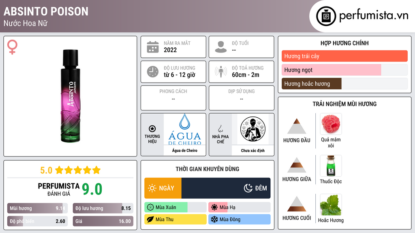Click the person icon beside Độ tuổi
This screenshot has height=233, width=415.
pos(221,47)
